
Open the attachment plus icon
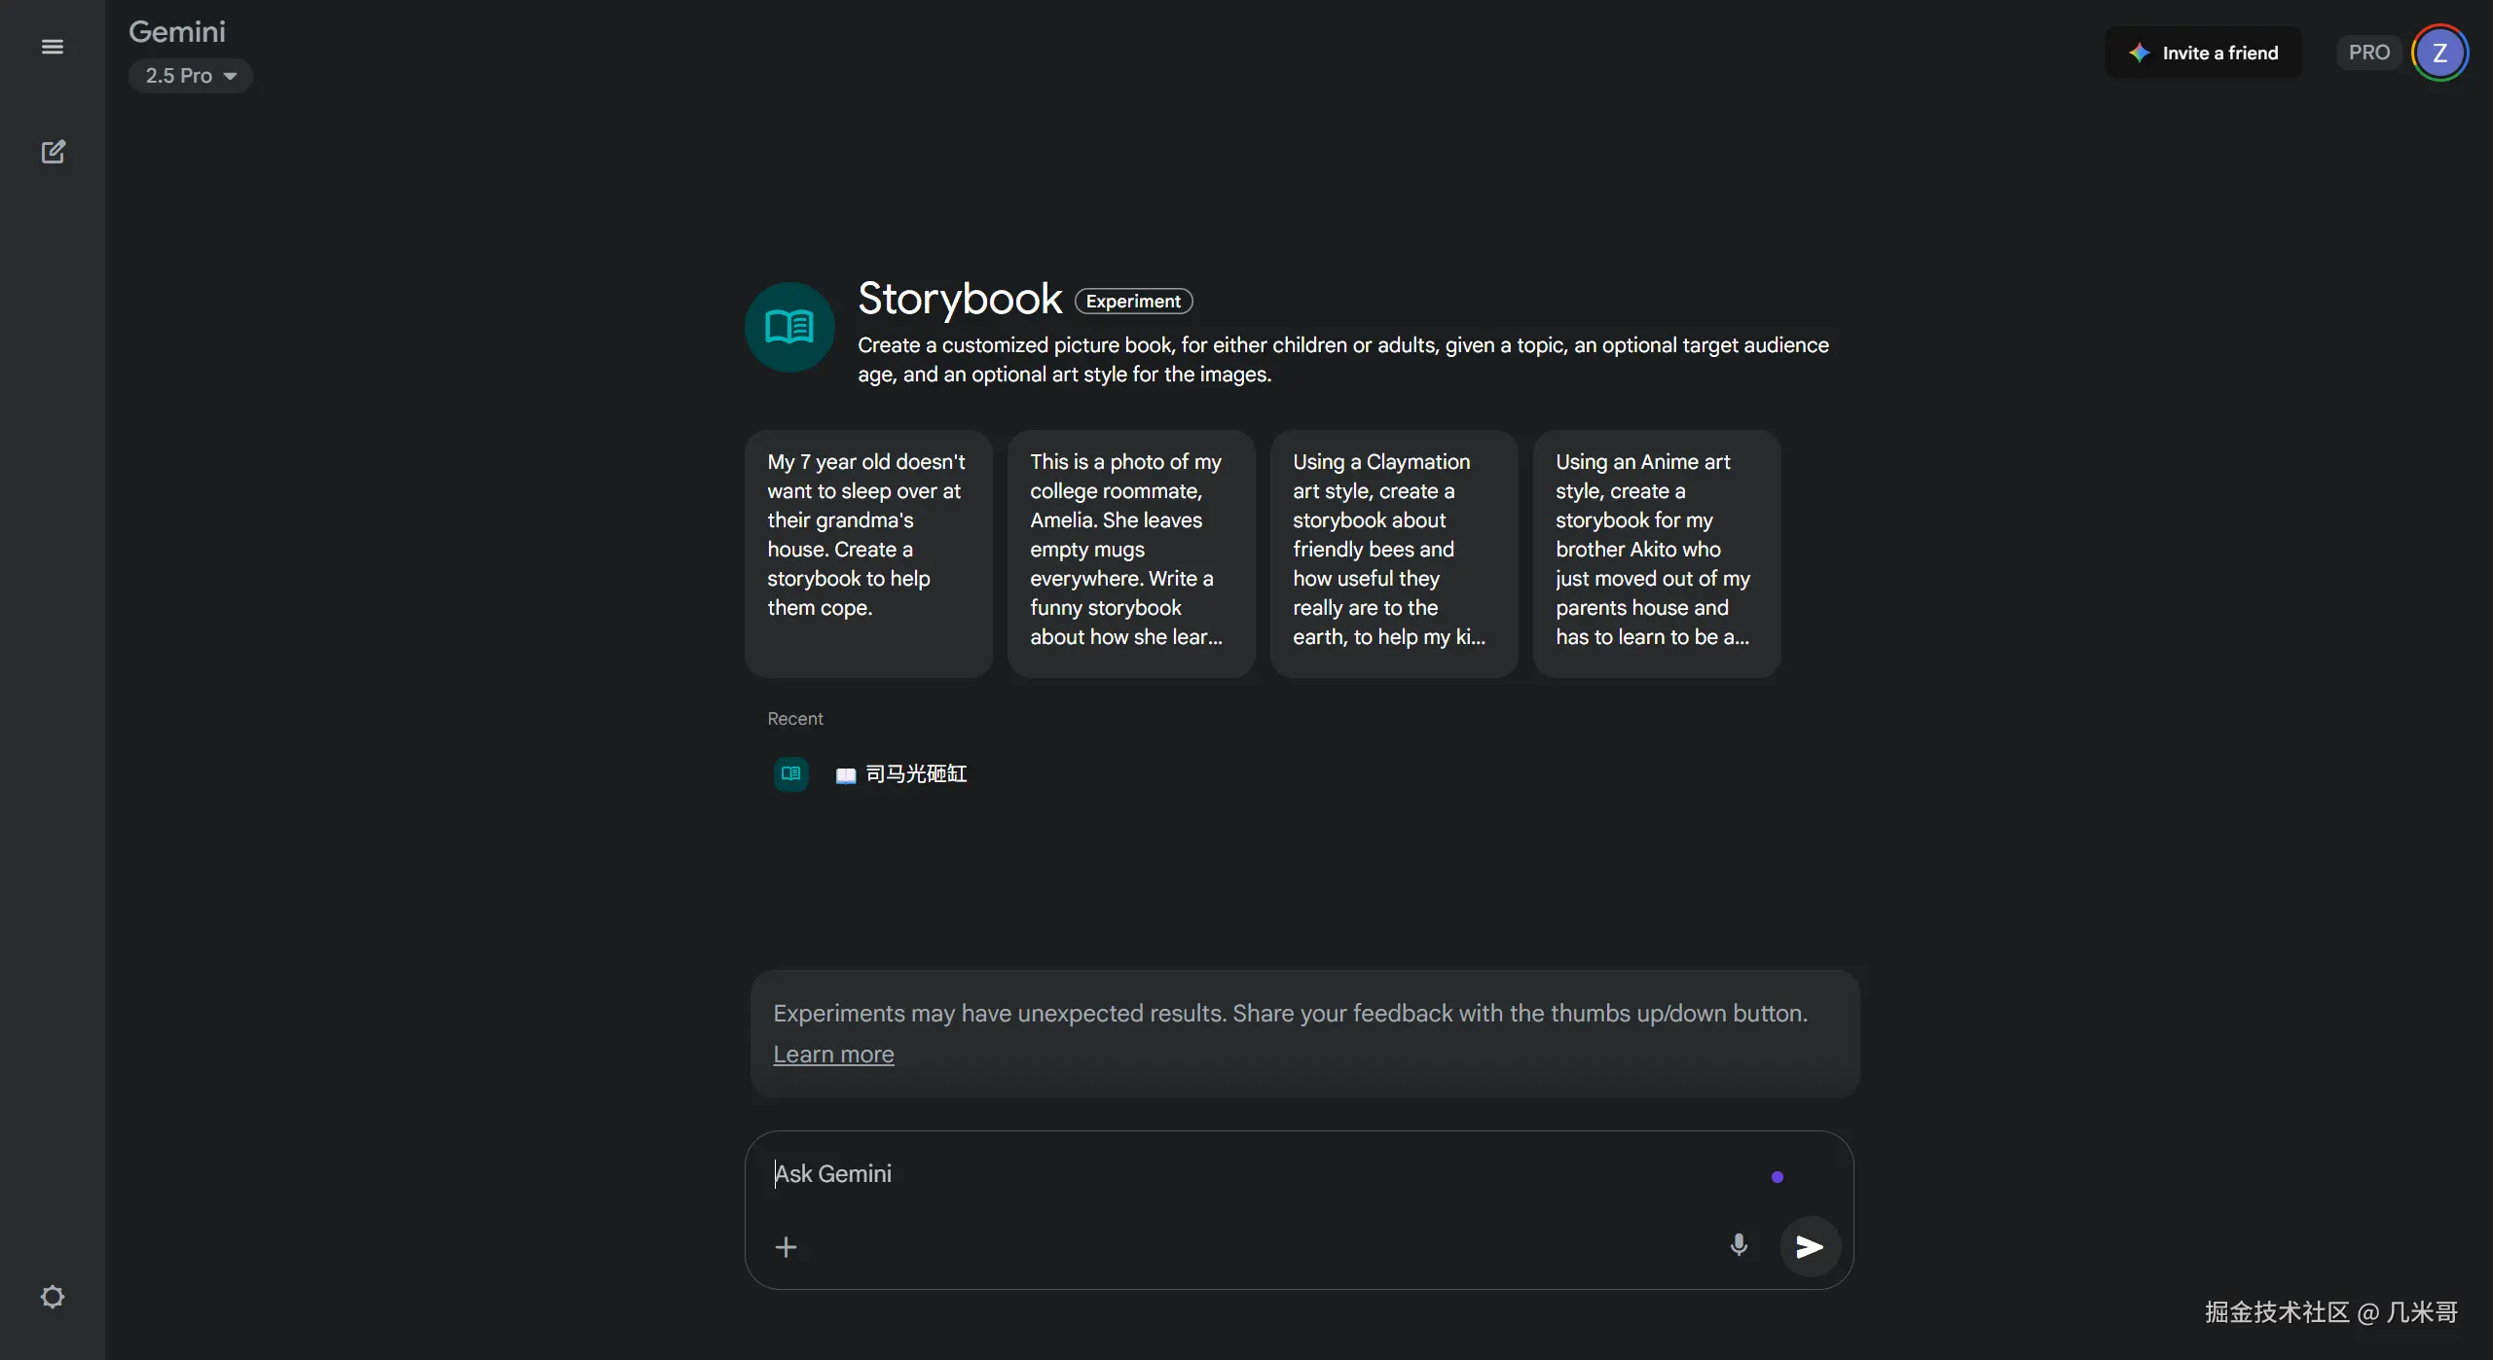click(786, 1247)
